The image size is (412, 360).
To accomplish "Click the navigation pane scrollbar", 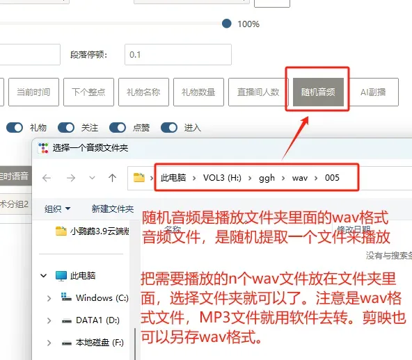I will point(135,344).
